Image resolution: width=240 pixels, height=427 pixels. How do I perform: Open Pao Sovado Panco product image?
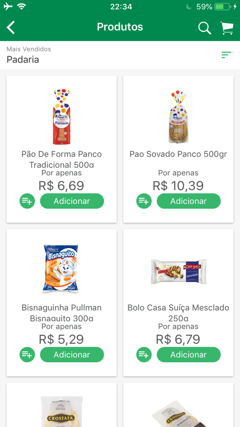pyautogui.click(x=178, y=117)
